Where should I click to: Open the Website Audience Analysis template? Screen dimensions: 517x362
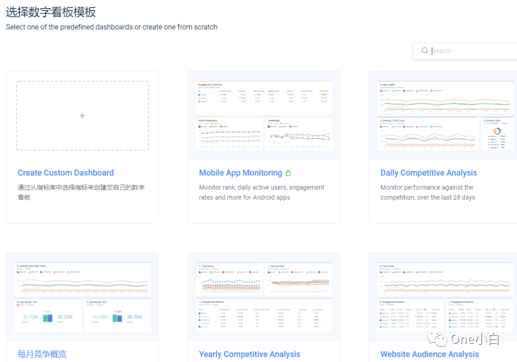[x=429, y=354]
